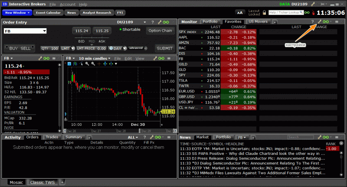Viewport: 347px width, 187px height.
Task: Open ALL filter dropdown in Activity
Action: coord(133,137)
